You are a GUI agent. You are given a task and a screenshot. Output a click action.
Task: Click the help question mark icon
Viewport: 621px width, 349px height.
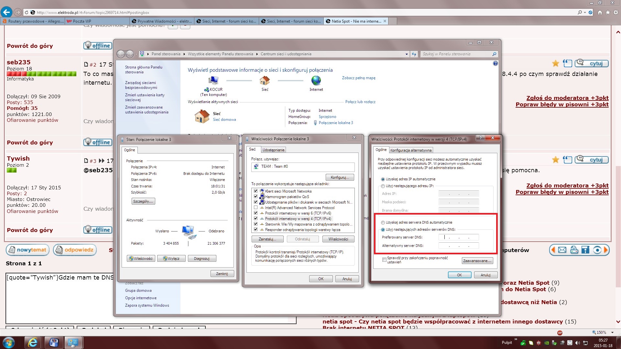[x=495, y=64]
